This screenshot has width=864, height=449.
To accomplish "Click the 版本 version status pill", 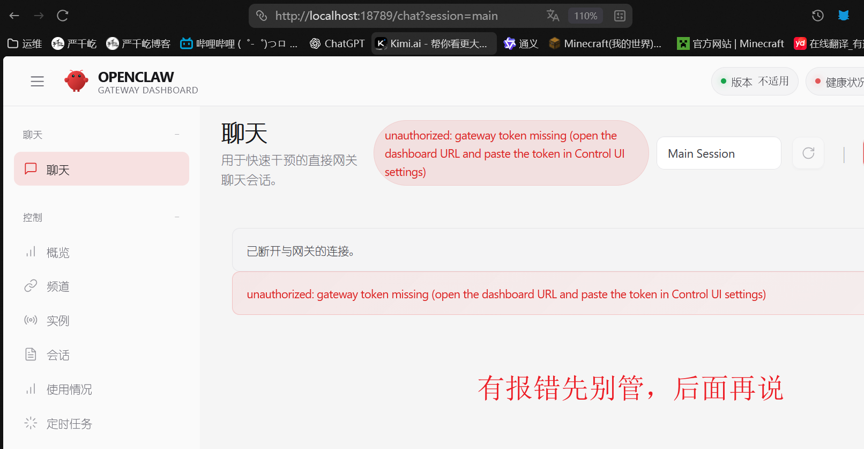I will click(755, 82).
